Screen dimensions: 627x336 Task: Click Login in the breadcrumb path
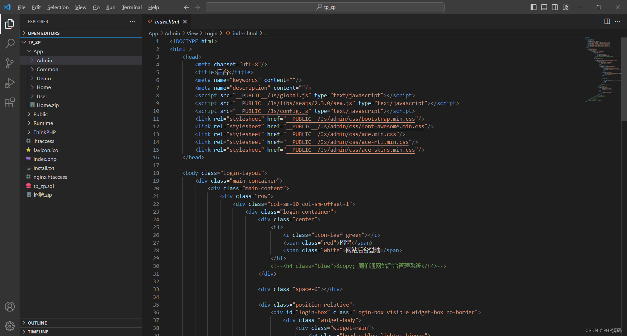(211, 33)
